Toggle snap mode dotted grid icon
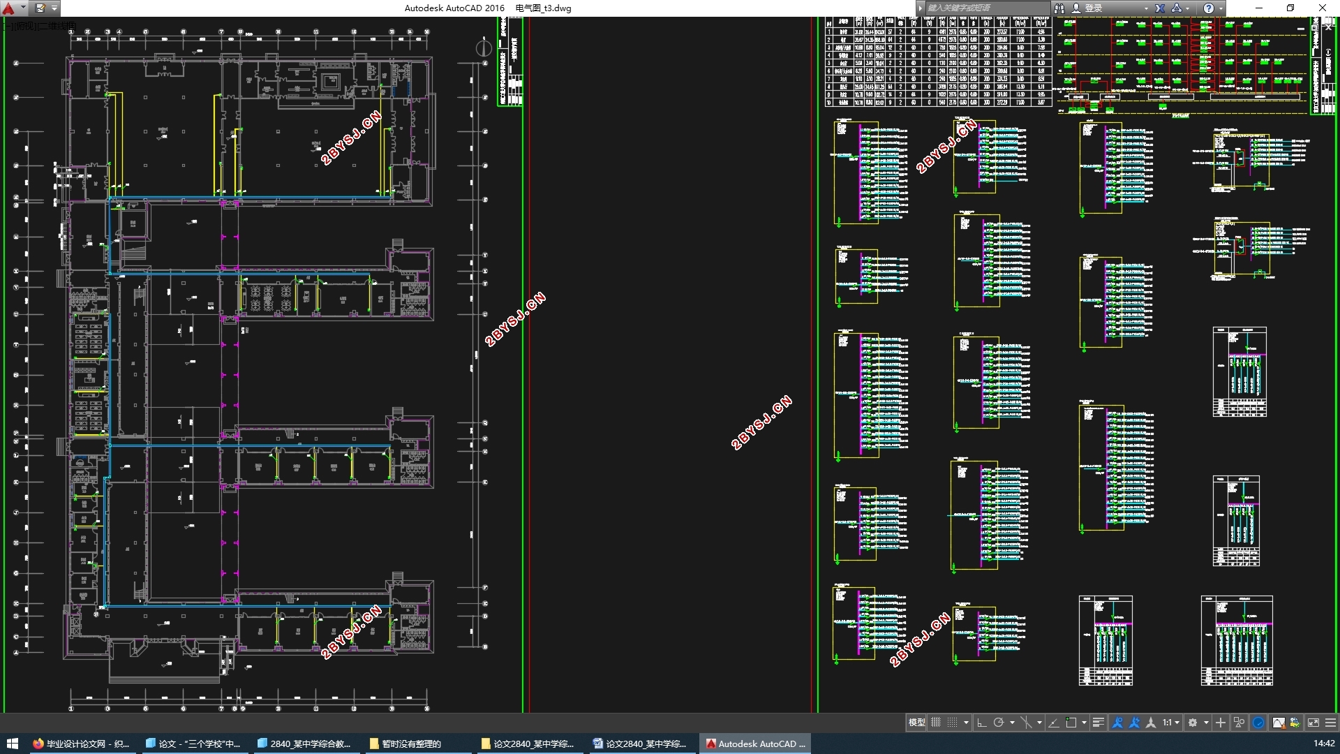The width and height of the screenshot is (1340, 754). pyautogui.click(x=952, y=723)
